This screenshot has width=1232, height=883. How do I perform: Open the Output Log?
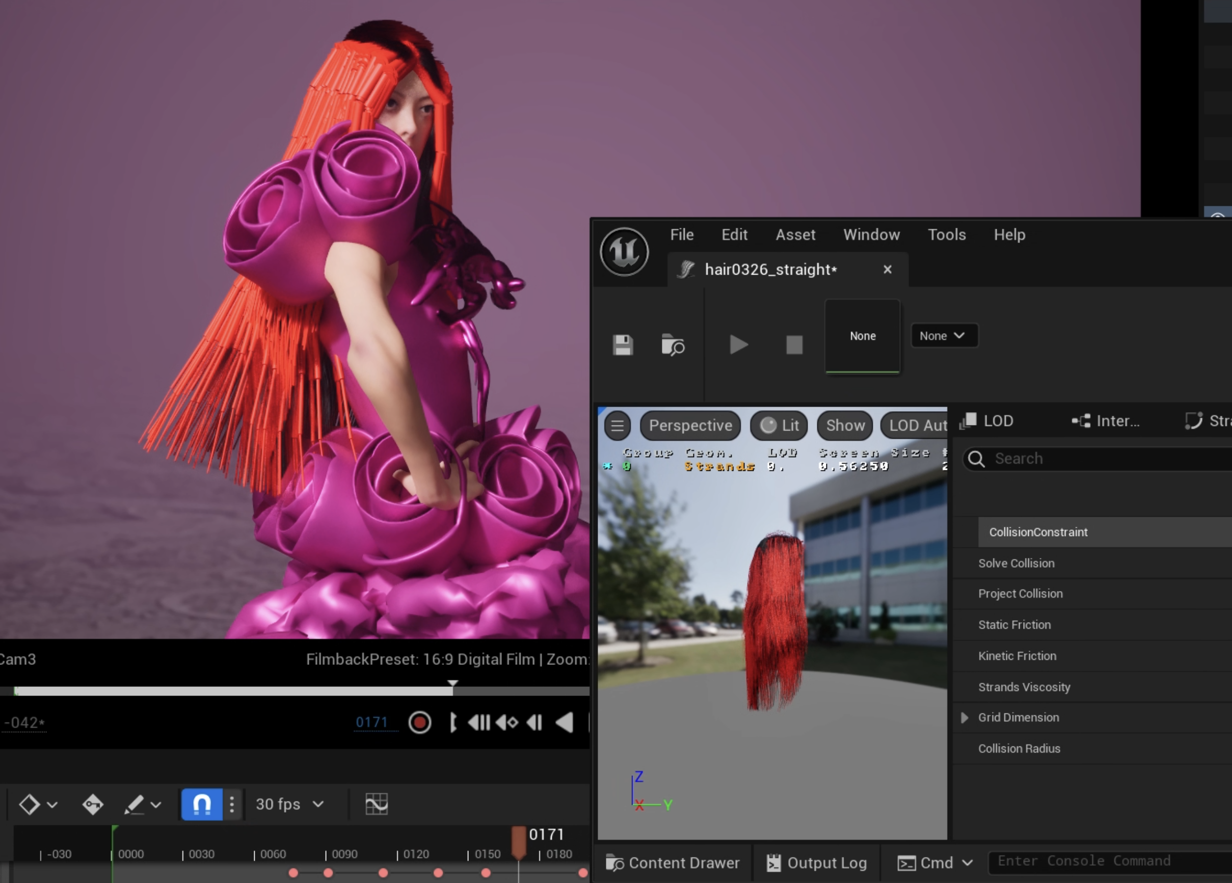[816, 863]
